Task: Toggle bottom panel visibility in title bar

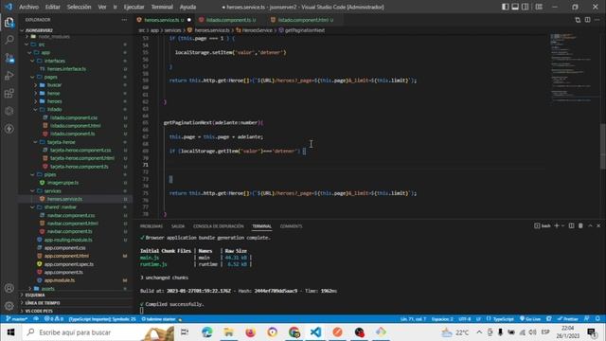Action: pyautogui.click(x=515, y=7)
